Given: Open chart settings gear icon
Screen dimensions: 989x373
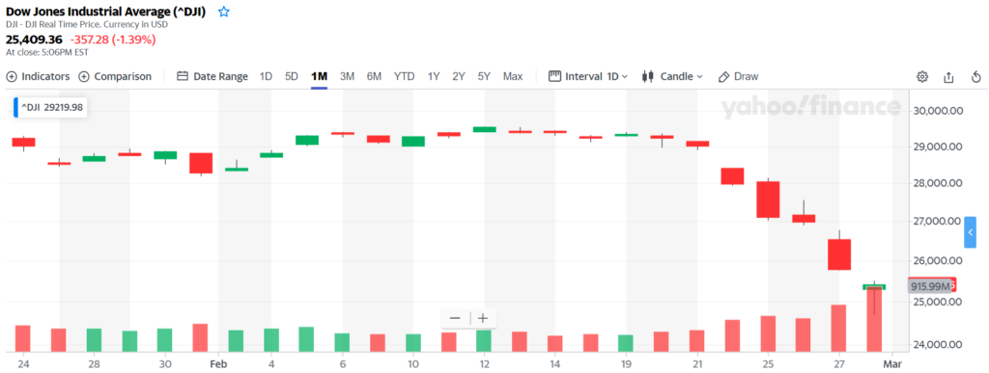Looking at the screenshot, I should (922, 77).
